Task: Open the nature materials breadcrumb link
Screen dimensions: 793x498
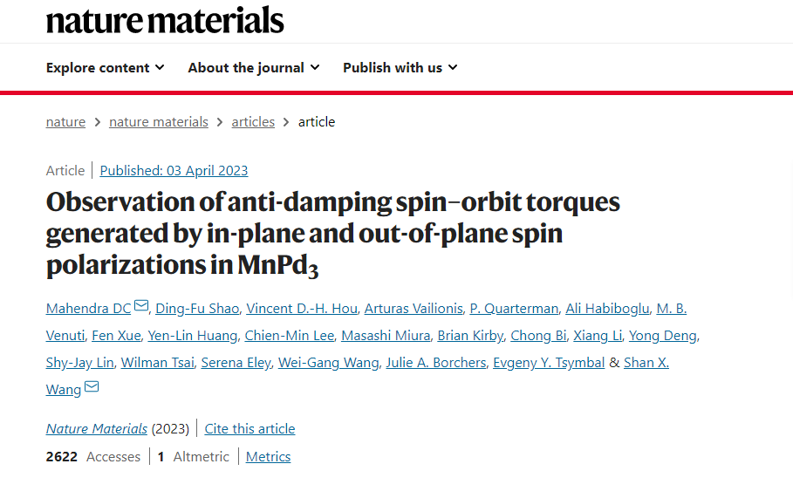Action: point(159,122)
